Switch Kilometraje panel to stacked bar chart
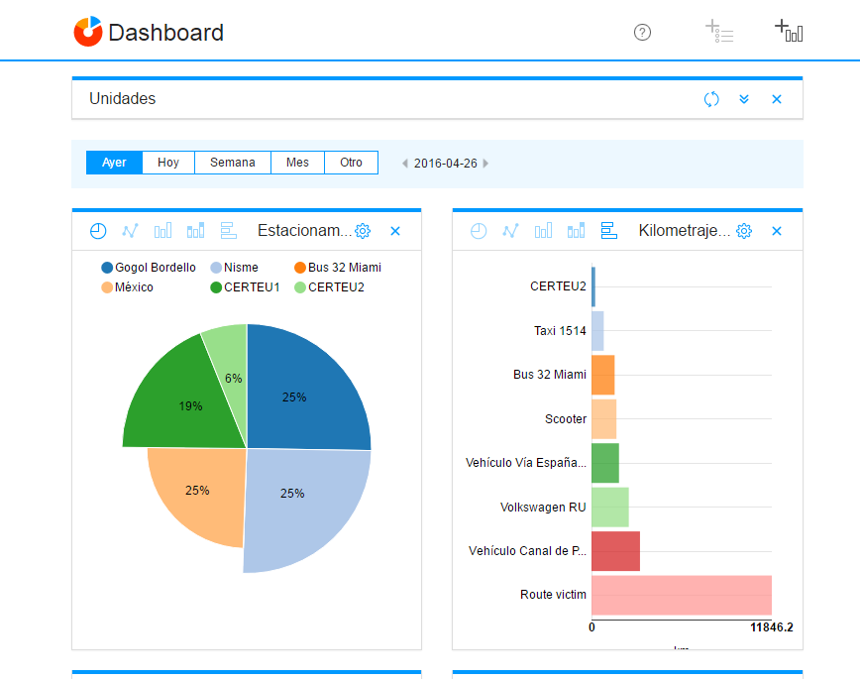 click(x=576, y=231)
